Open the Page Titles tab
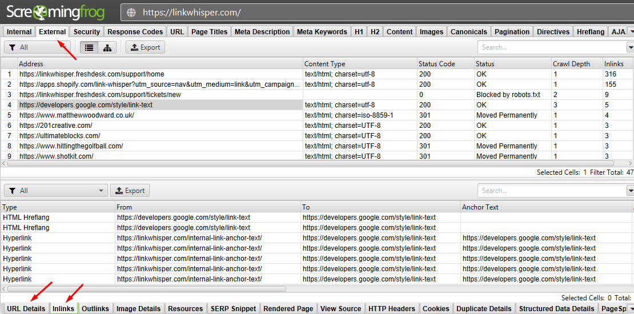The image size is (634, 314). tap(210, 32)
